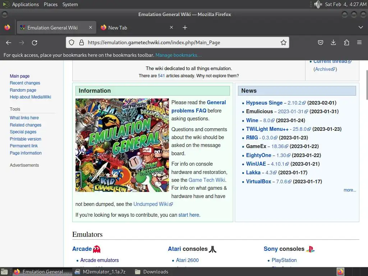Open the VirtualBox news link
This screenshot has width=368, height=276.
258,181
